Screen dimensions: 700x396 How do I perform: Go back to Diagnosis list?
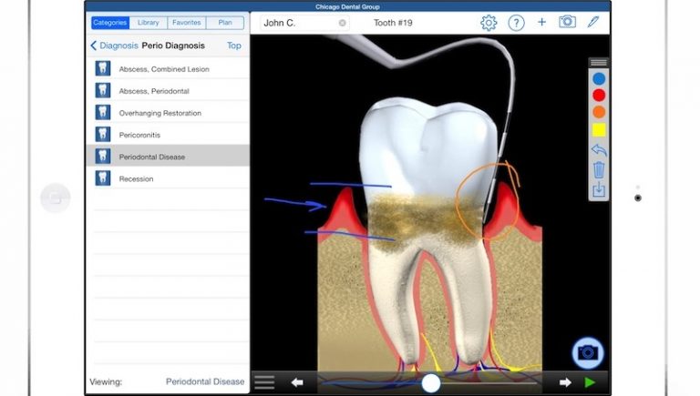pyautogui.click(x=114, y=46)
